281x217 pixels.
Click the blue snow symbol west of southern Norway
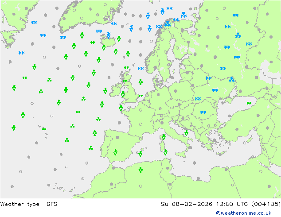[x=140, y=68]
